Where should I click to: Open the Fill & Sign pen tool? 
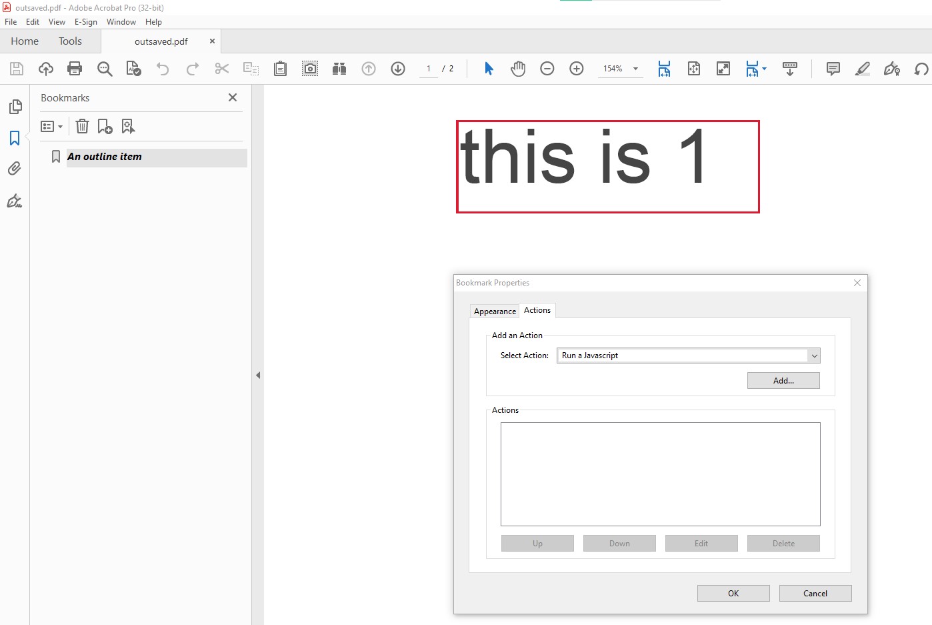[x=892, y=69]
